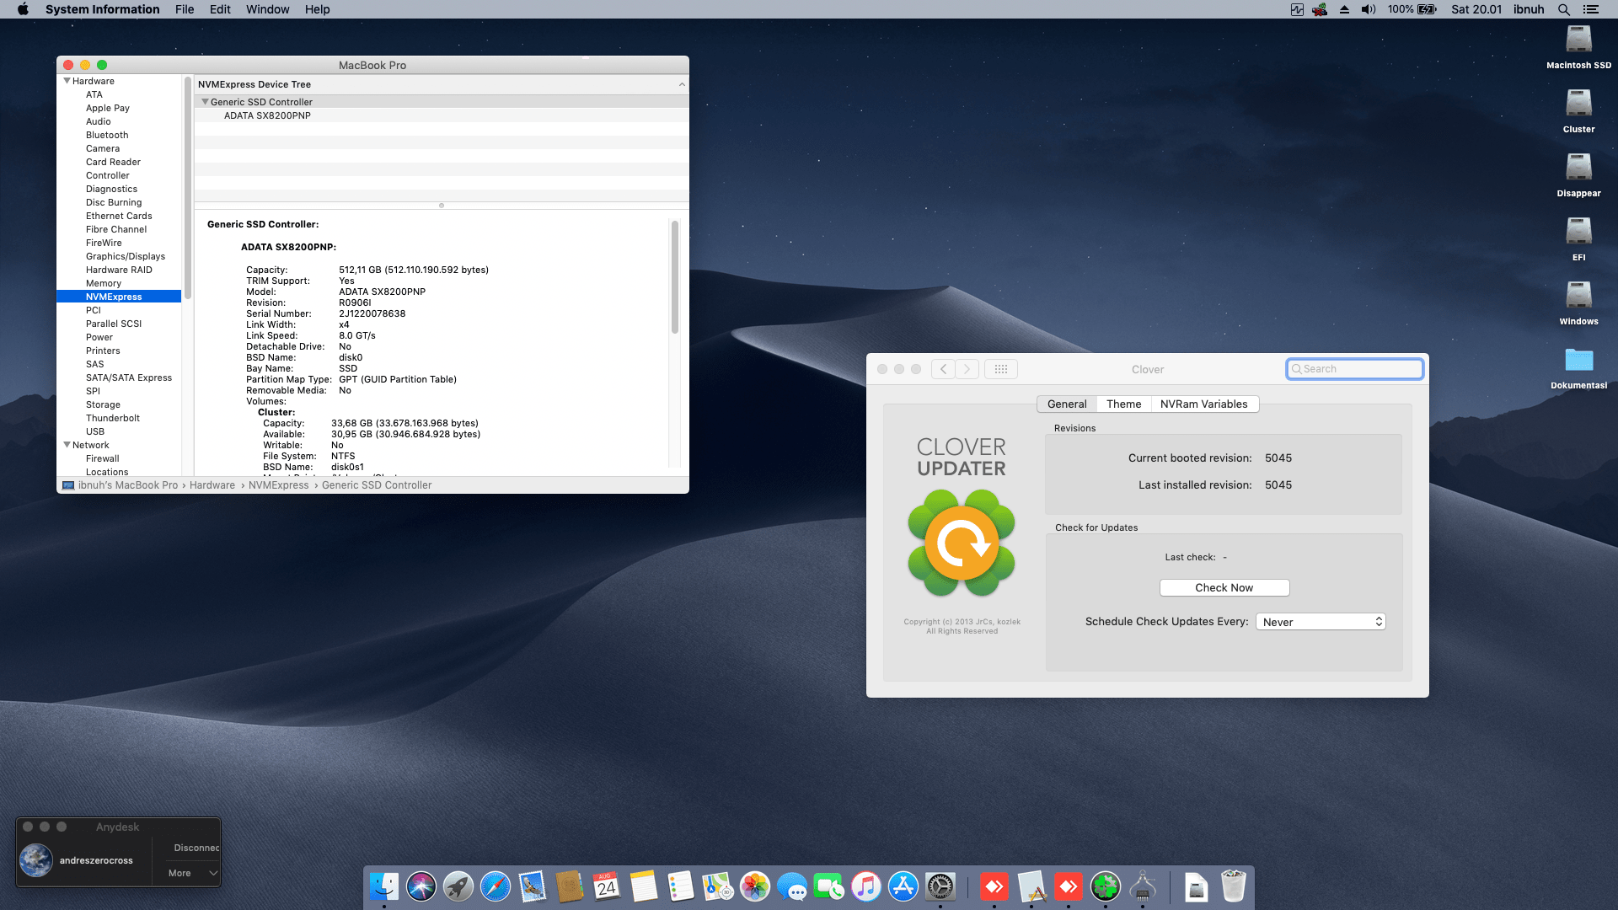Open Messages from the dock

pos(792,886)
